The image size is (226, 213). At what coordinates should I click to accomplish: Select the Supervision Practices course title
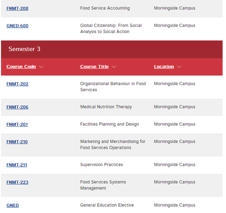pos(102,165)
